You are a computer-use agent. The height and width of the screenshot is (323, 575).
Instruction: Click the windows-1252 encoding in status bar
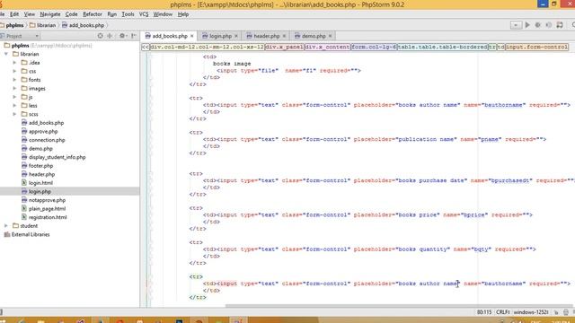pyautogui.click(x=531, y=312)
